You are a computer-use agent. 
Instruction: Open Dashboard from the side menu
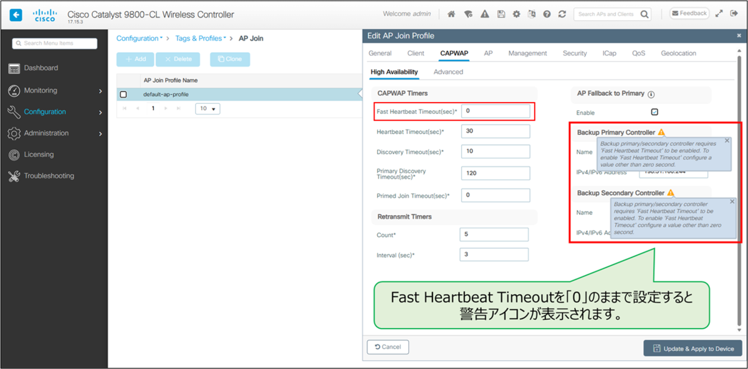tap(41, 68)
